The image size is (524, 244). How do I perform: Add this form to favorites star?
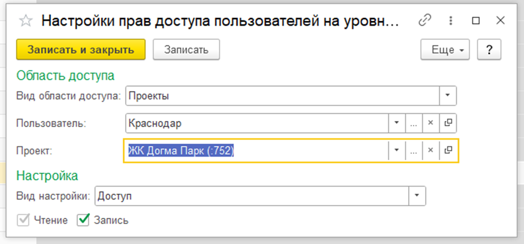click(x=25, y=21)
